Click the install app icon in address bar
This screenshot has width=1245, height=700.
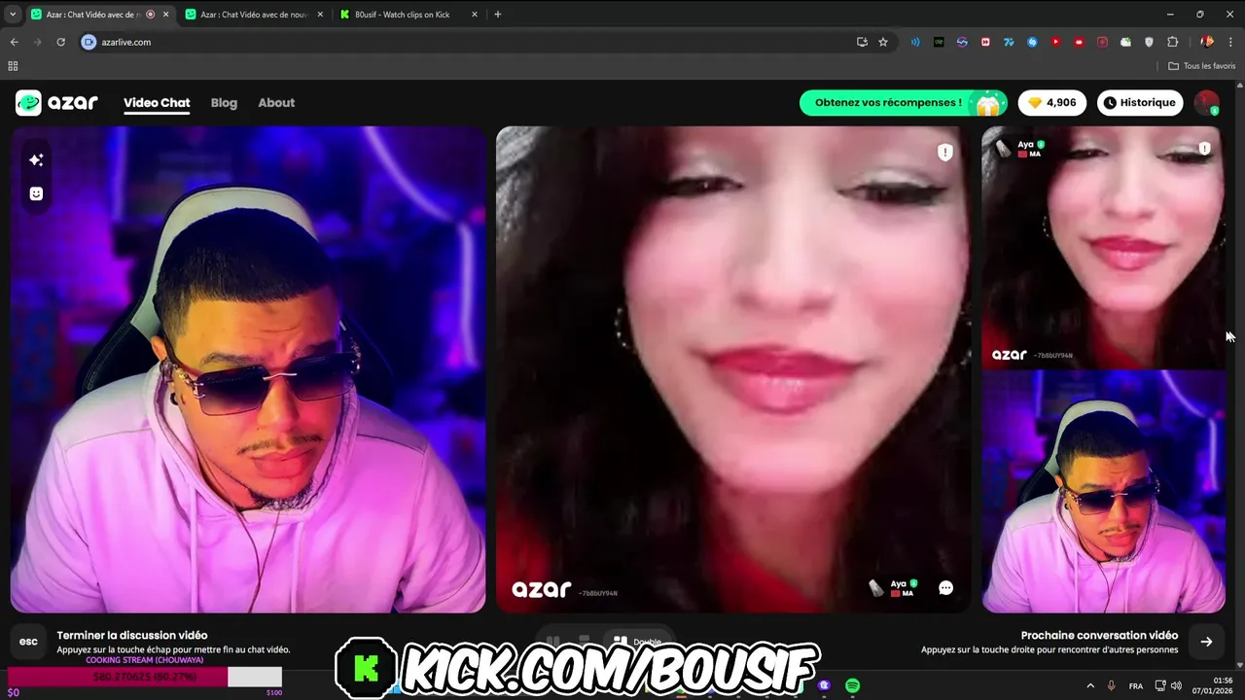coord(862,42)
